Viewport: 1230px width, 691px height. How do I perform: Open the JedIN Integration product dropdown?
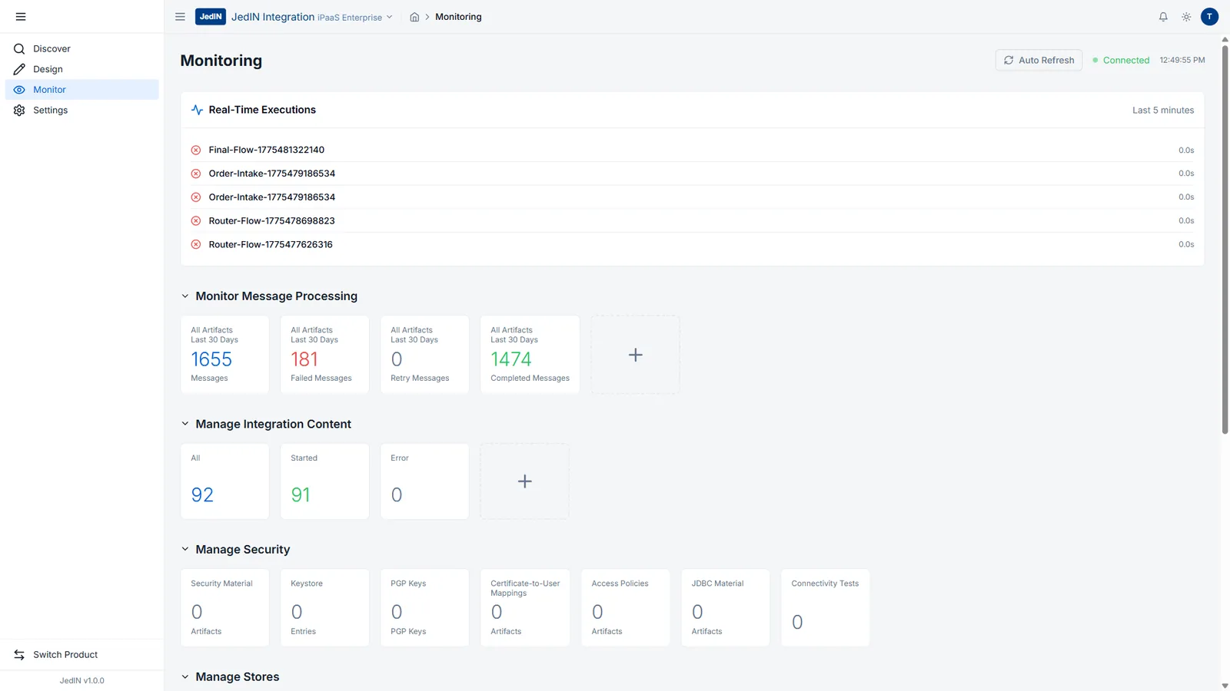tap(312, 17)
